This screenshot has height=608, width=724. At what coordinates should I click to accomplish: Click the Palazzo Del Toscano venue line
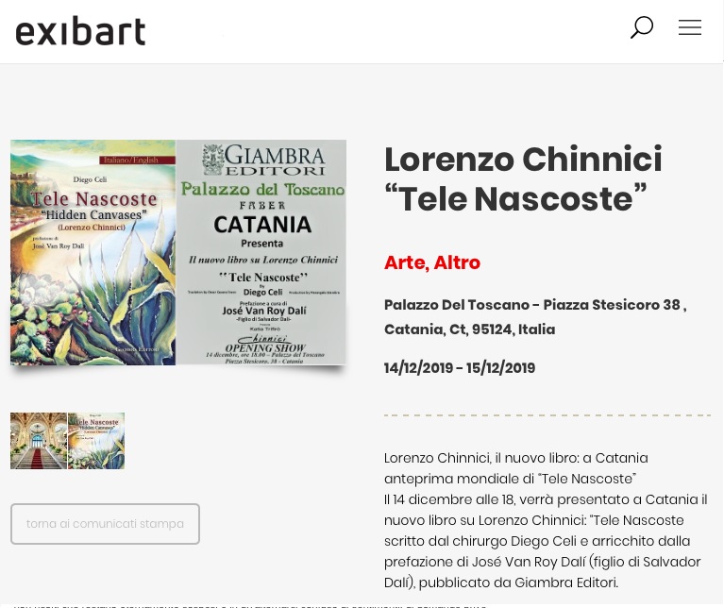[x=534, y=305]
